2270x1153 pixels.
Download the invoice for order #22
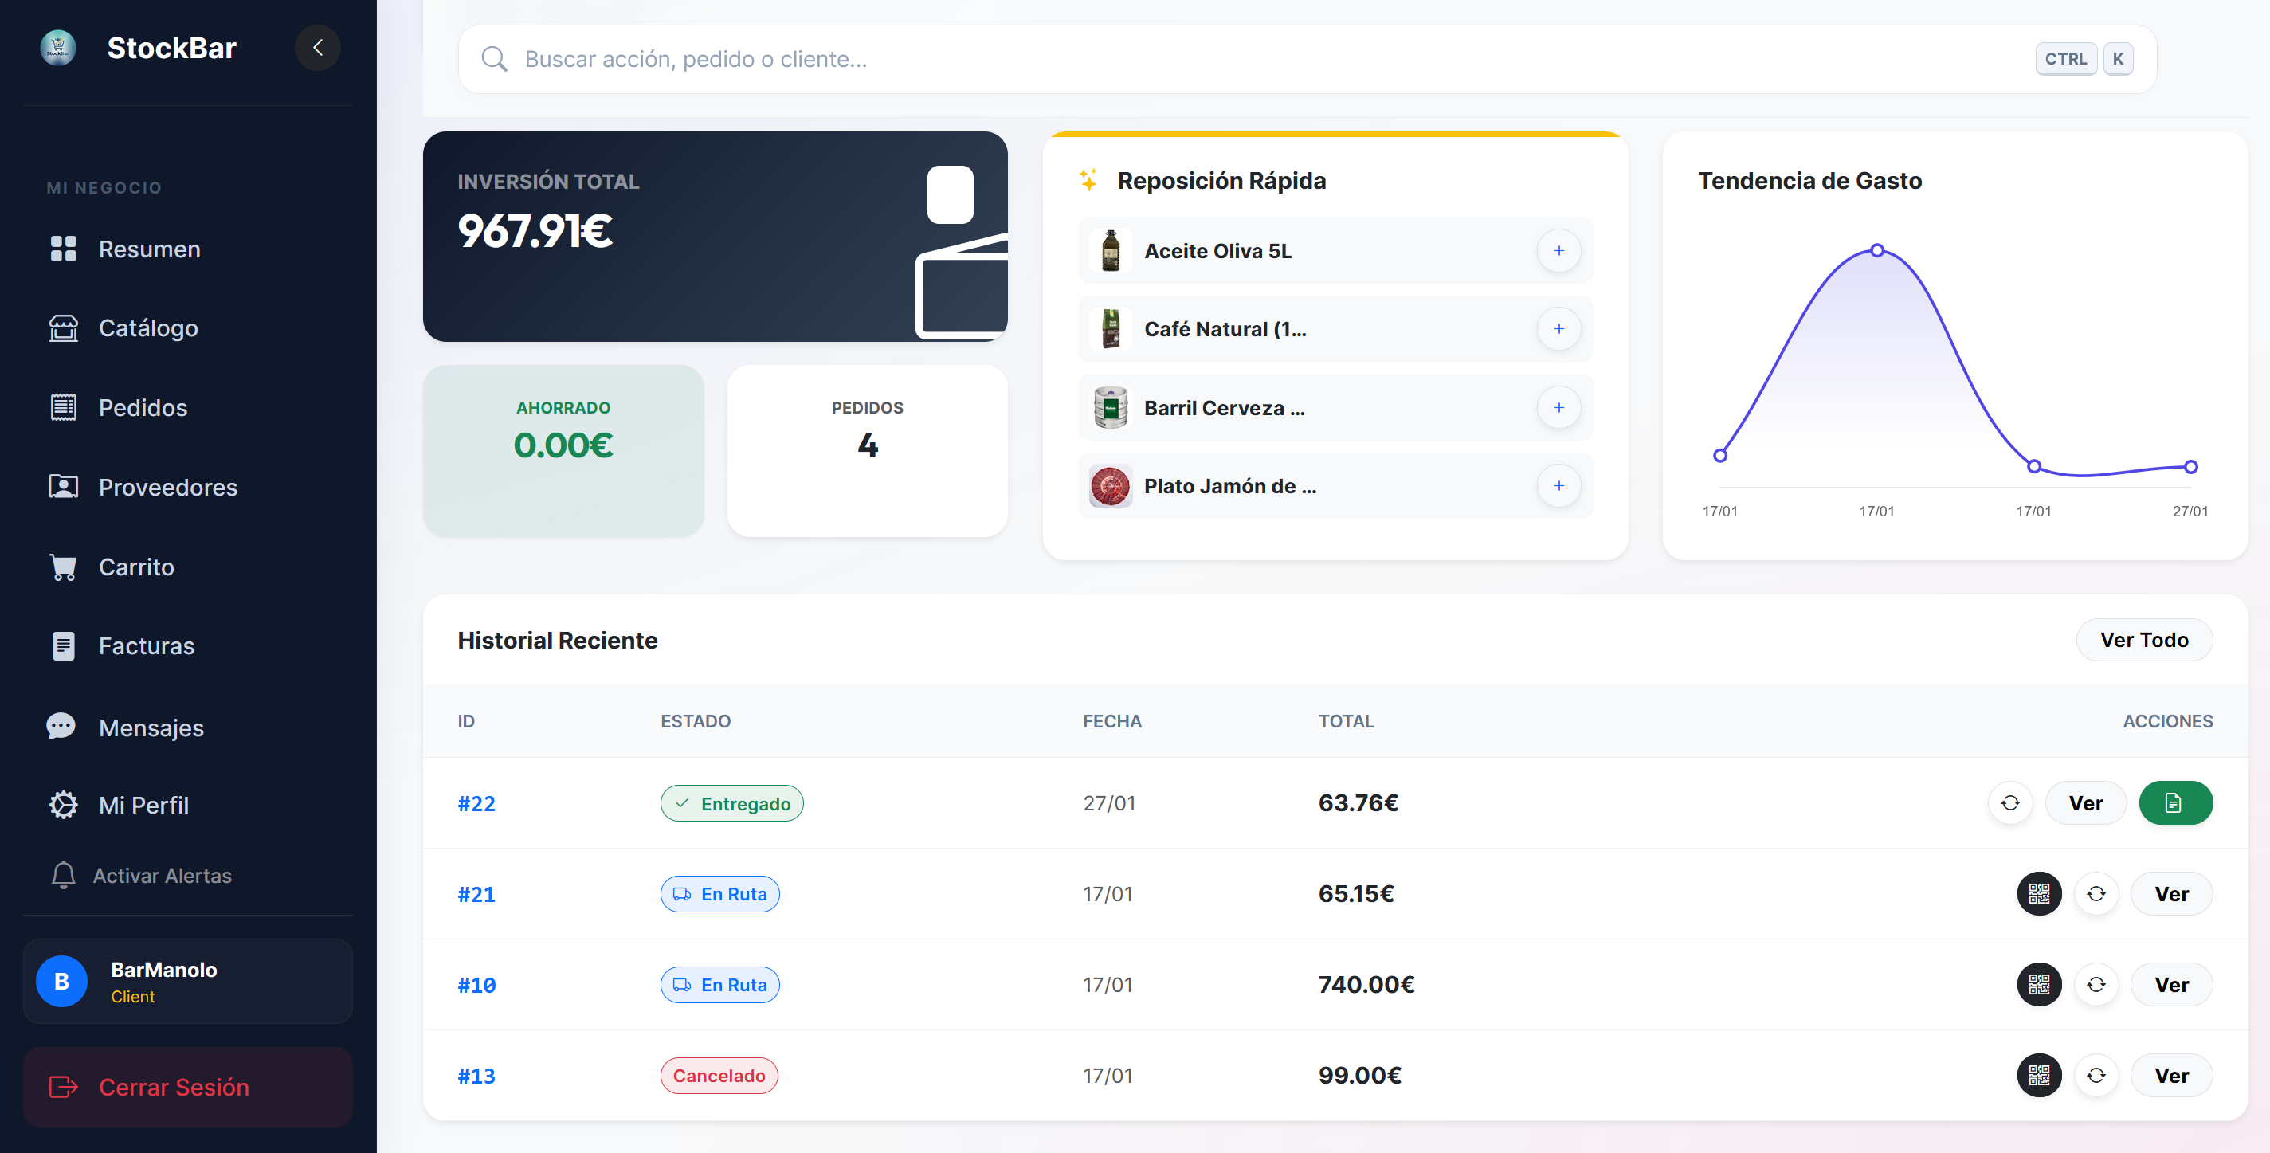pyautogui.click(x=2176, y=802)
